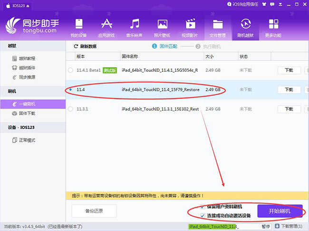
Task: Click 未下载 status in 11.4 row
Action: coord(246,90)
